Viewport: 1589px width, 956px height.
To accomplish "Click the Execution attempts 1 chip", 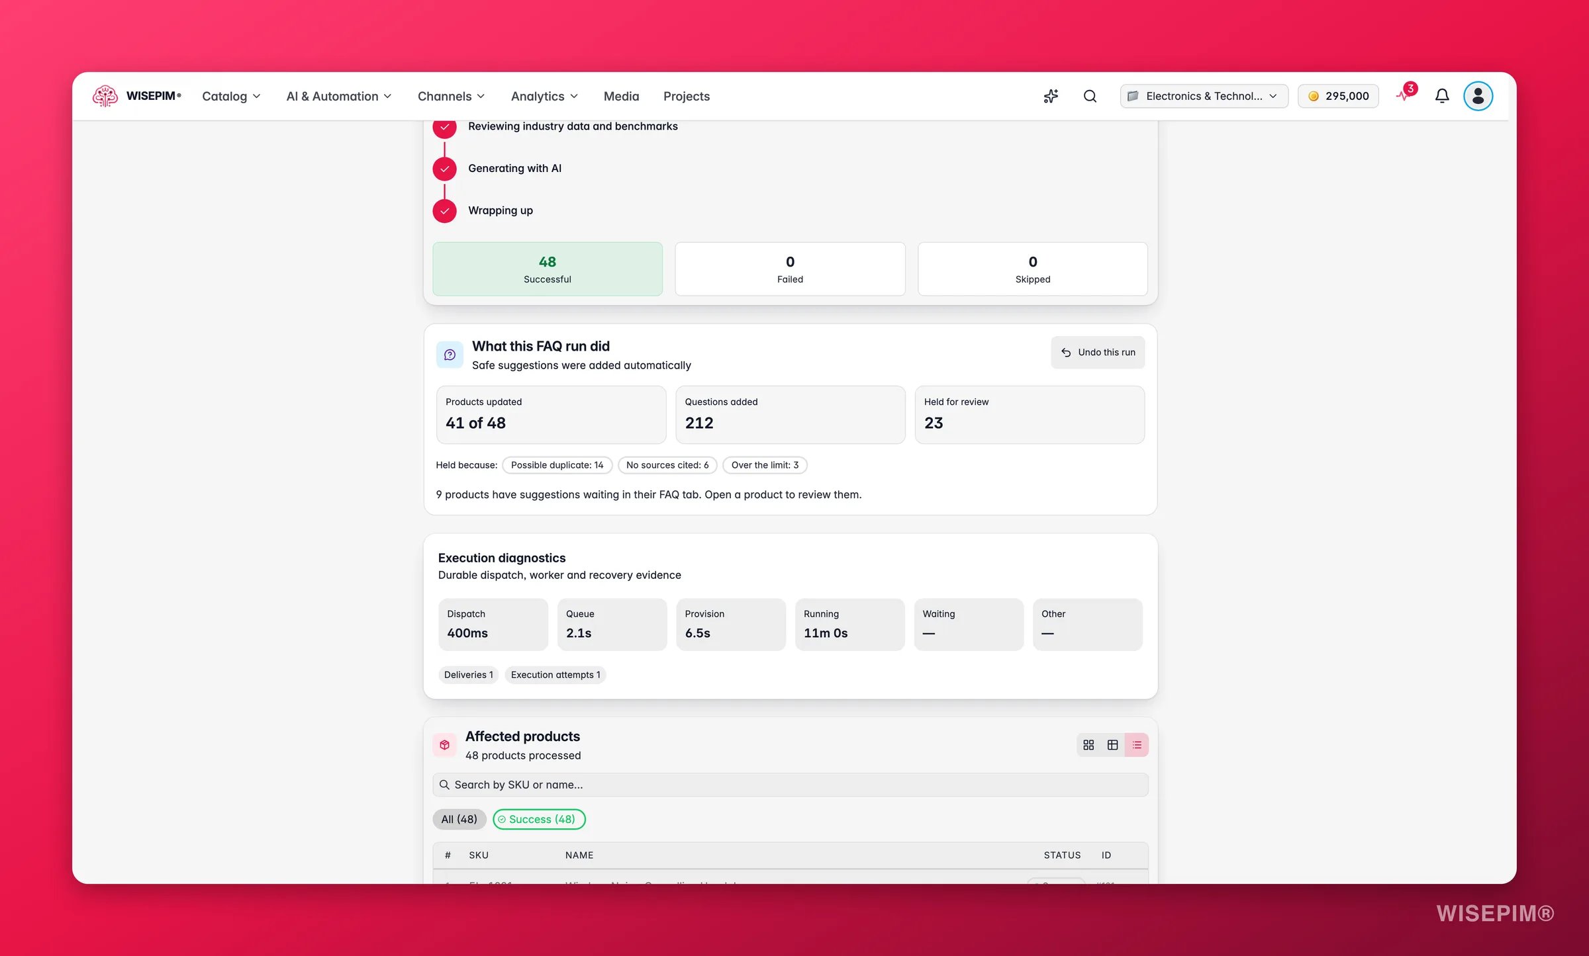I will pos(555,675).
